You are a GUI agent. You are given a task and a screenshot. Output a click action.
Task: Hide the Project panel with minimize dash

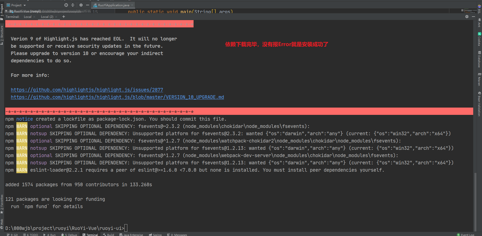tap(88, 5)
